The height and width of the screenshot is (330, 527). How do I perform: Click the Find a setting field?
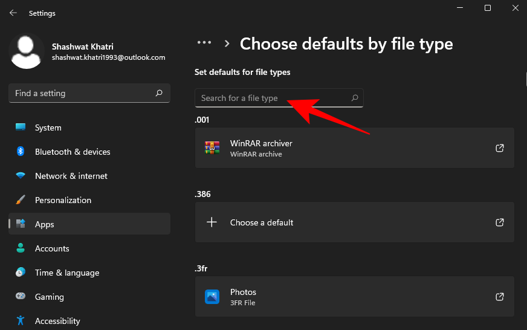tap(82, 93)
